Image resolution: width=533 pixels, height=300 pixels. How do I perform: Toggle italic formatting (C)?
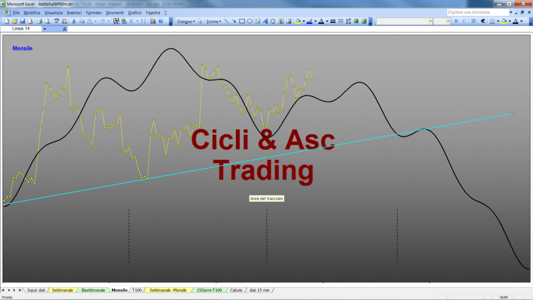coord(464,21)
